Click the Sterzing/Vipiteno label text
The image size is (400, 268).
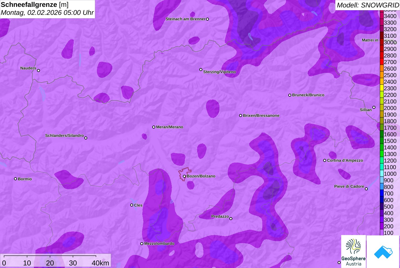(x=219, y=72)
